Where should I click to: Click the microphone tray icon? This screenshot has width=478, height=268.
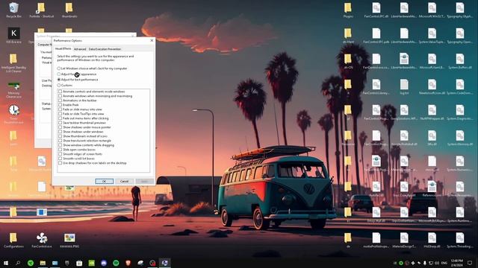point(425,263)
